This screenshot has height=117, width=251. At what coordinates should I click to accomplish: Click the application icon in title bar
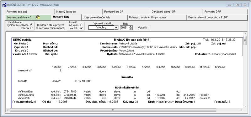click(4, 5)
